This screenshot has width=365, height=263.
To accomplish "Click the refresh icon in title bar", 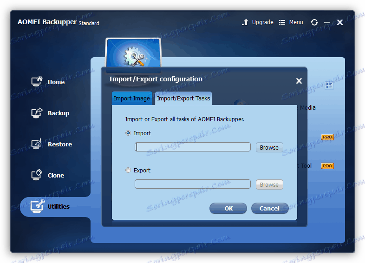I will (314, 22).
